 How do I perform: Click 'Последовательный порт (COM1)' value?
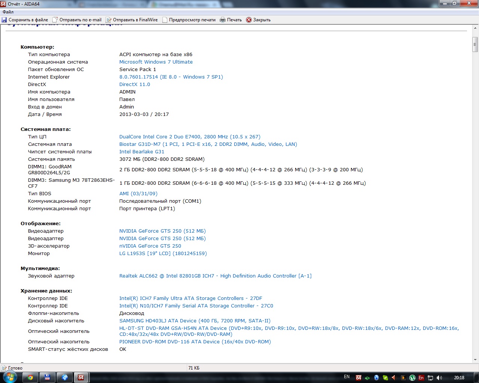click(x=160, y=201)
